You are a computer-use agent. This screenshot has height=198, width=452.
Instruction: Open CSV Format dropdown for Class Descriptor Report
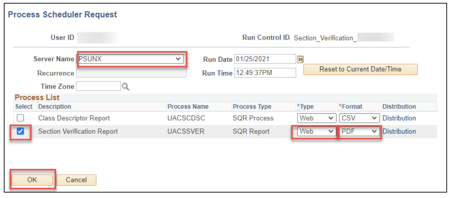(359, 118)
